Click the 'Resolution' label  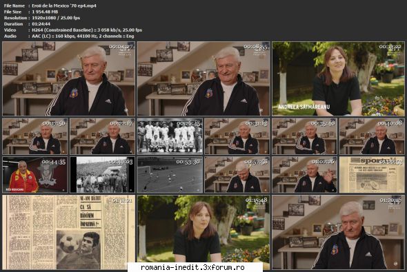click(x=15, y=18)
